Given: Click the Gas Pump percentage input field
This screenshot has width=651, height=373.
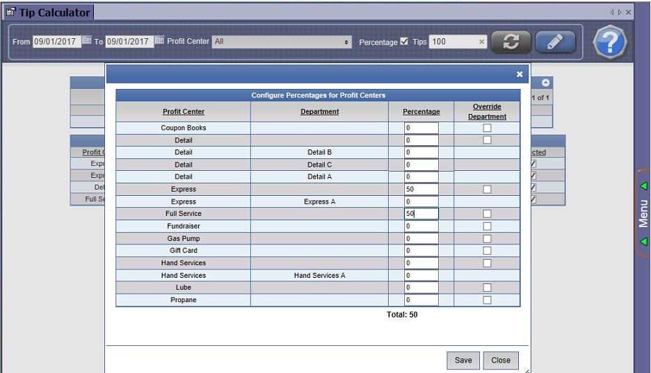Looking at the screenshot, I should click(421, 238).
